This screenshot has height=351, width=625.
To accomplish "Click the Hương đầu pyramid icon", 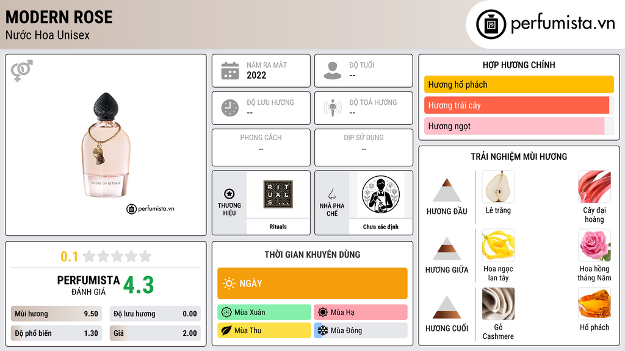I will [447, 190].
